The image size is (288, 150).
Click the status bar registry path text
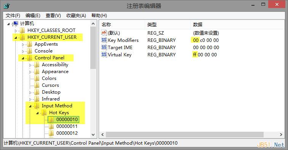[x=91, y=143]
